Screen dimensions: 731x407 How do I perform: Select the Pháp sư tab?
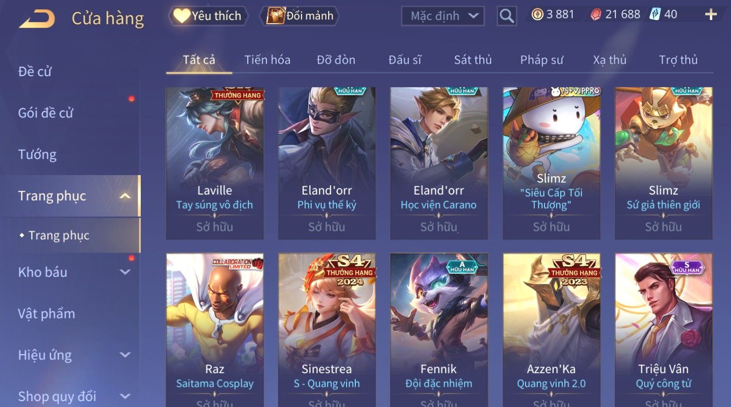point(542,60)
